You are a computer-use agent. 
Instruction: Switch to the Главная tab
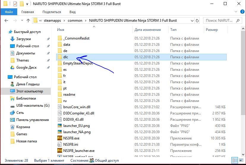(28, 12)
